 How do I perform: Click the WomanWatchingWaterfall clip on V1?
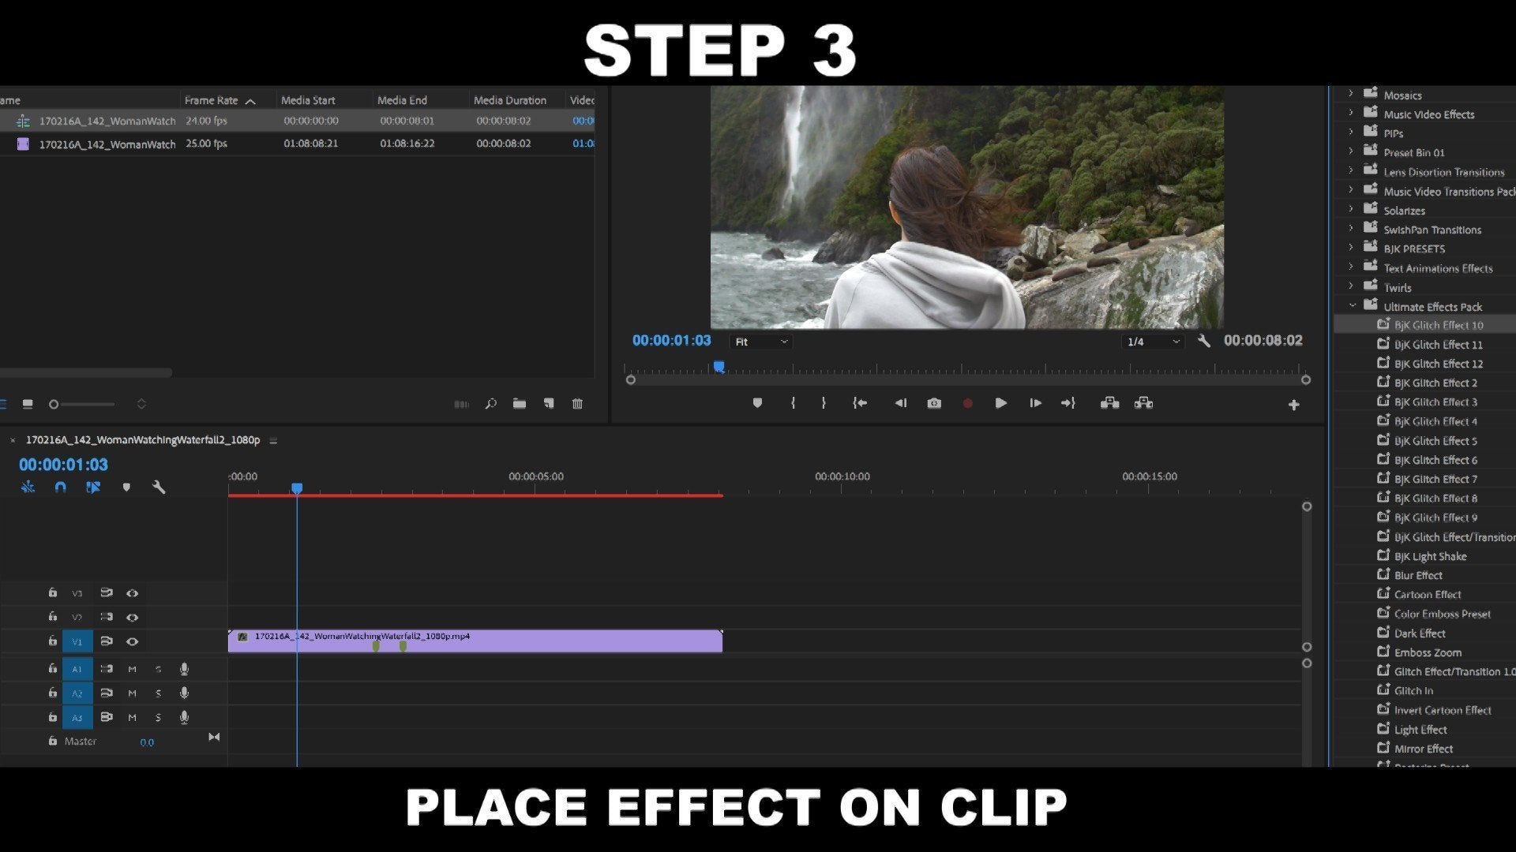point(553,641)
